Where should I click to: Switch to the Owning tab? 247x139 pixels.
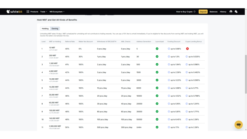[55, 28]
